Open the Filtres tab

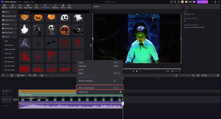(x=63, y=6)
